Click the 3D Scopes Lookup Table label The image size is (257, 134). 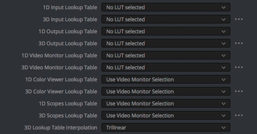point(68,116)
